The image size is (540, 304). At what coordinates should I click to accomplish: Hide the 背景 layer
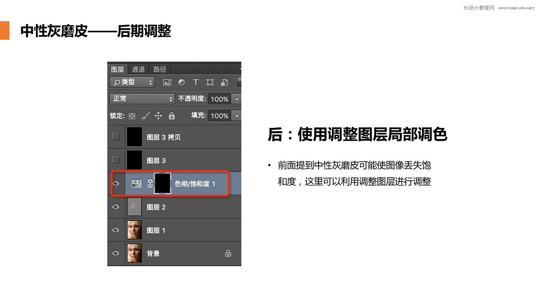(115, 252)
